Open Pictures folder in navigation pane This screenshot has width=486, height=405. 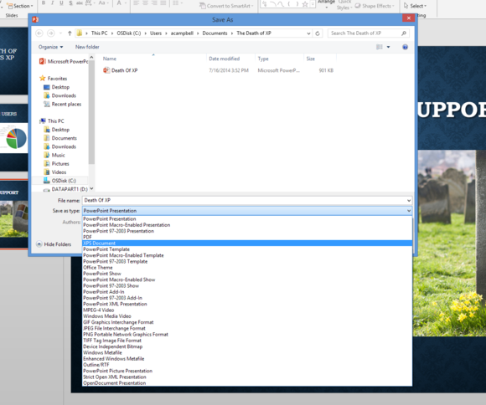point(56,164)
